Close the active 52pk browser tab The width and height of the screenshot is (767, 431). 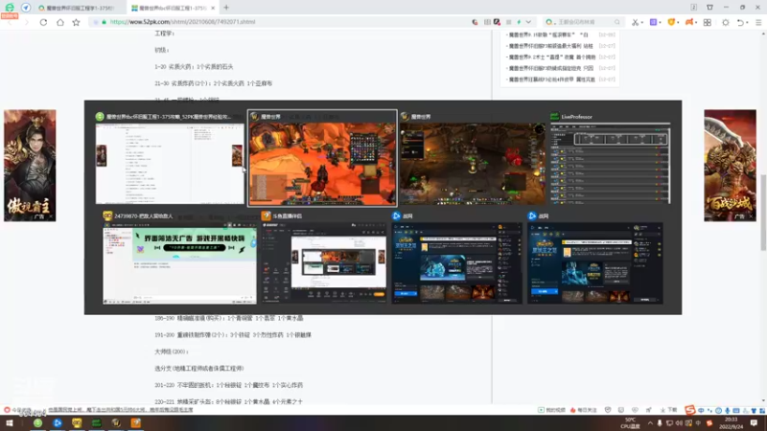pos(213,8)
